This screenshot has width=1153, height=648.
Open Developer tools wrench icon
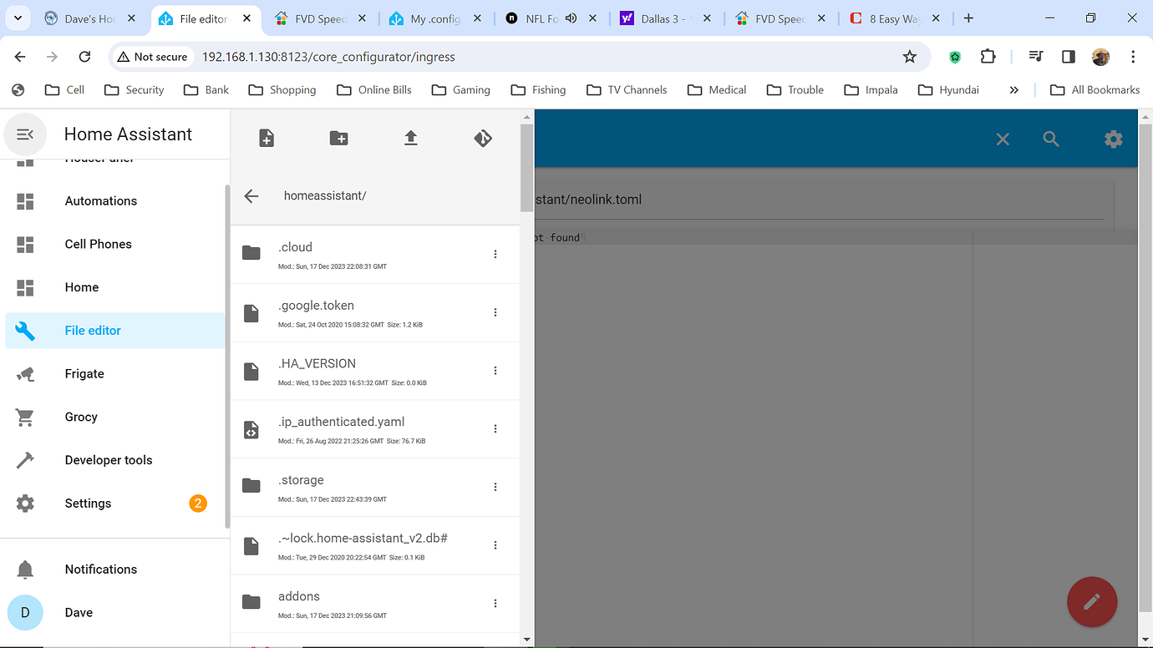pyautogui.click(x=24, y=460)
